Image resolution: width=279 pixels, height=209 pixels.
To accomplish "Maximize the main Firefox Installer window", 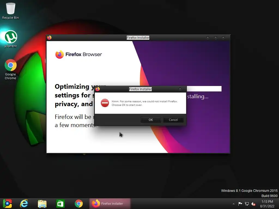I will pyautogui.click(x=216, y=38).
